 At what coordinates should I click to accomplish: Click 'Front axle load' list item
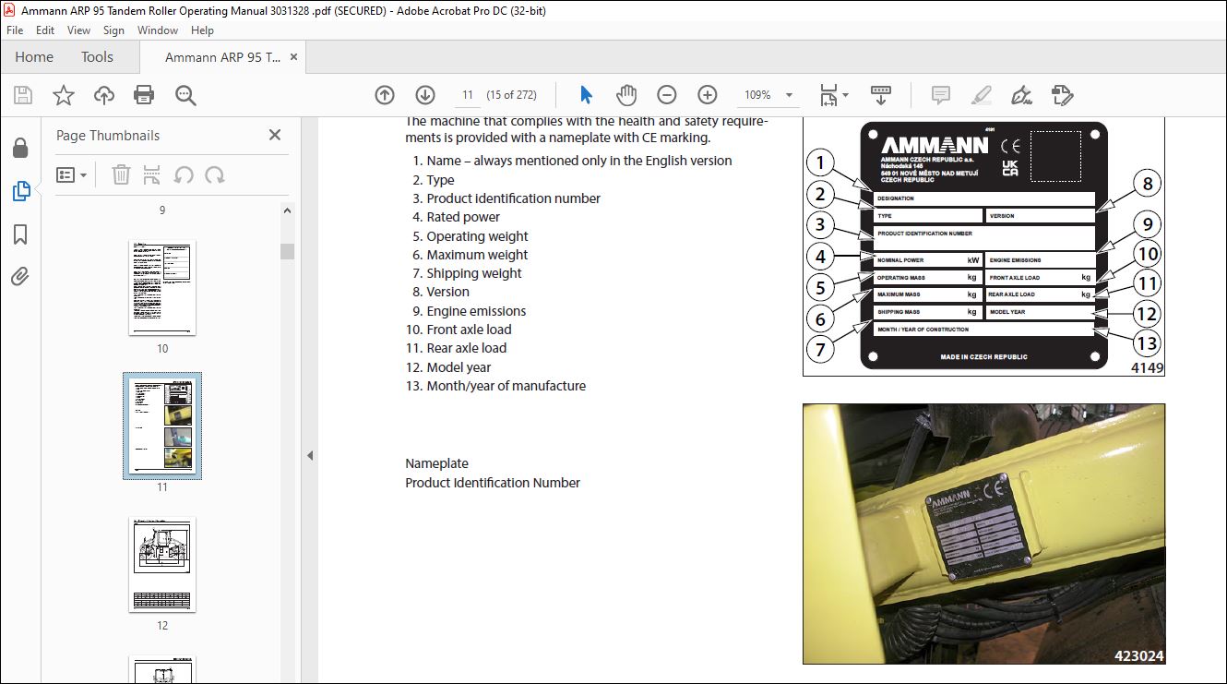469,330
